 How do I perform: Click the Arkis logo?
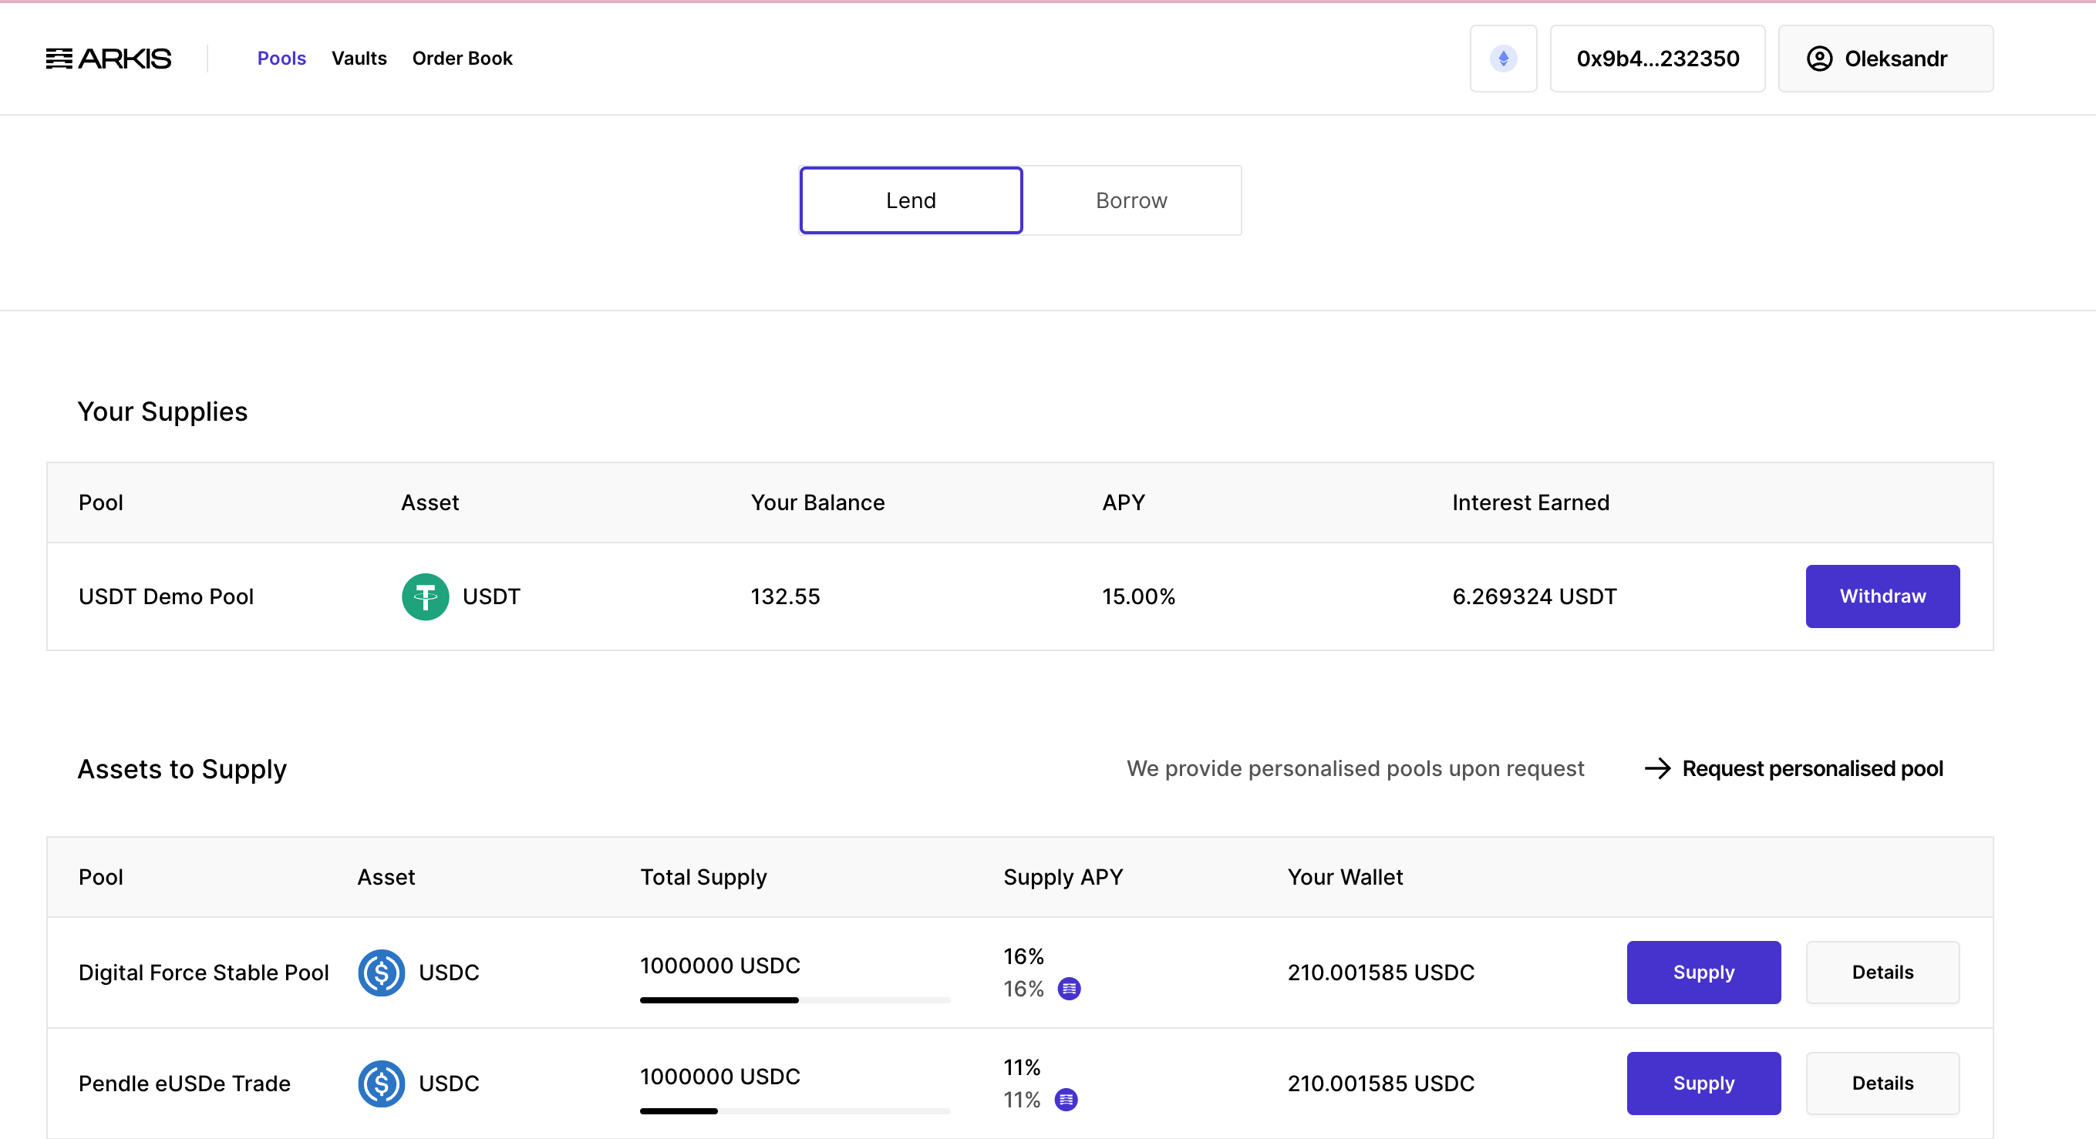point(108,59)
